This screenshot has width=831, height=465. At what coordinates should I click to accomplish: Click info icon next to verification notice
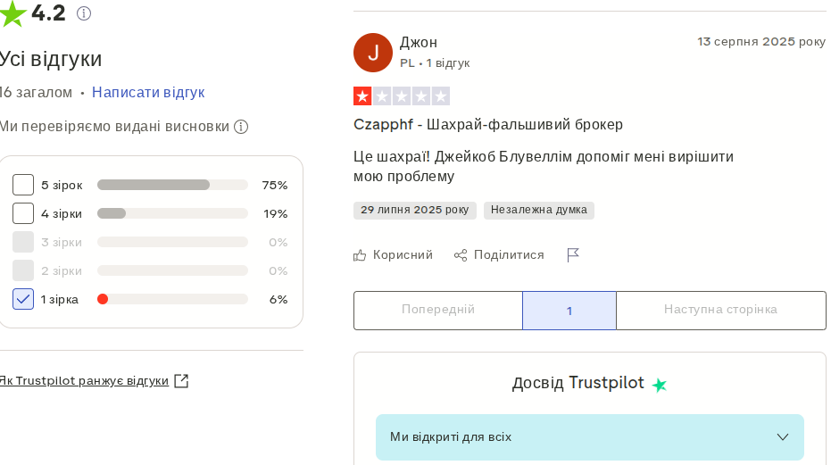click(x=241, y=127)
